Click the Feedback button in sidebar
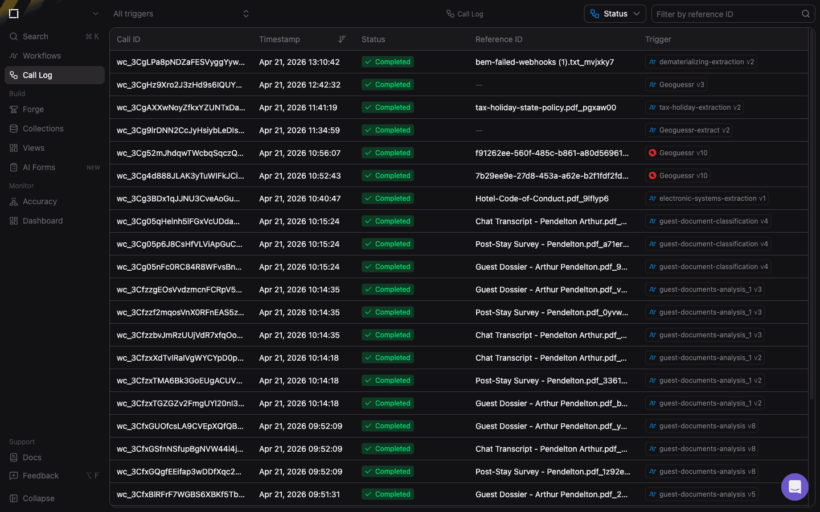820x512 pixels. coord(40,476)
